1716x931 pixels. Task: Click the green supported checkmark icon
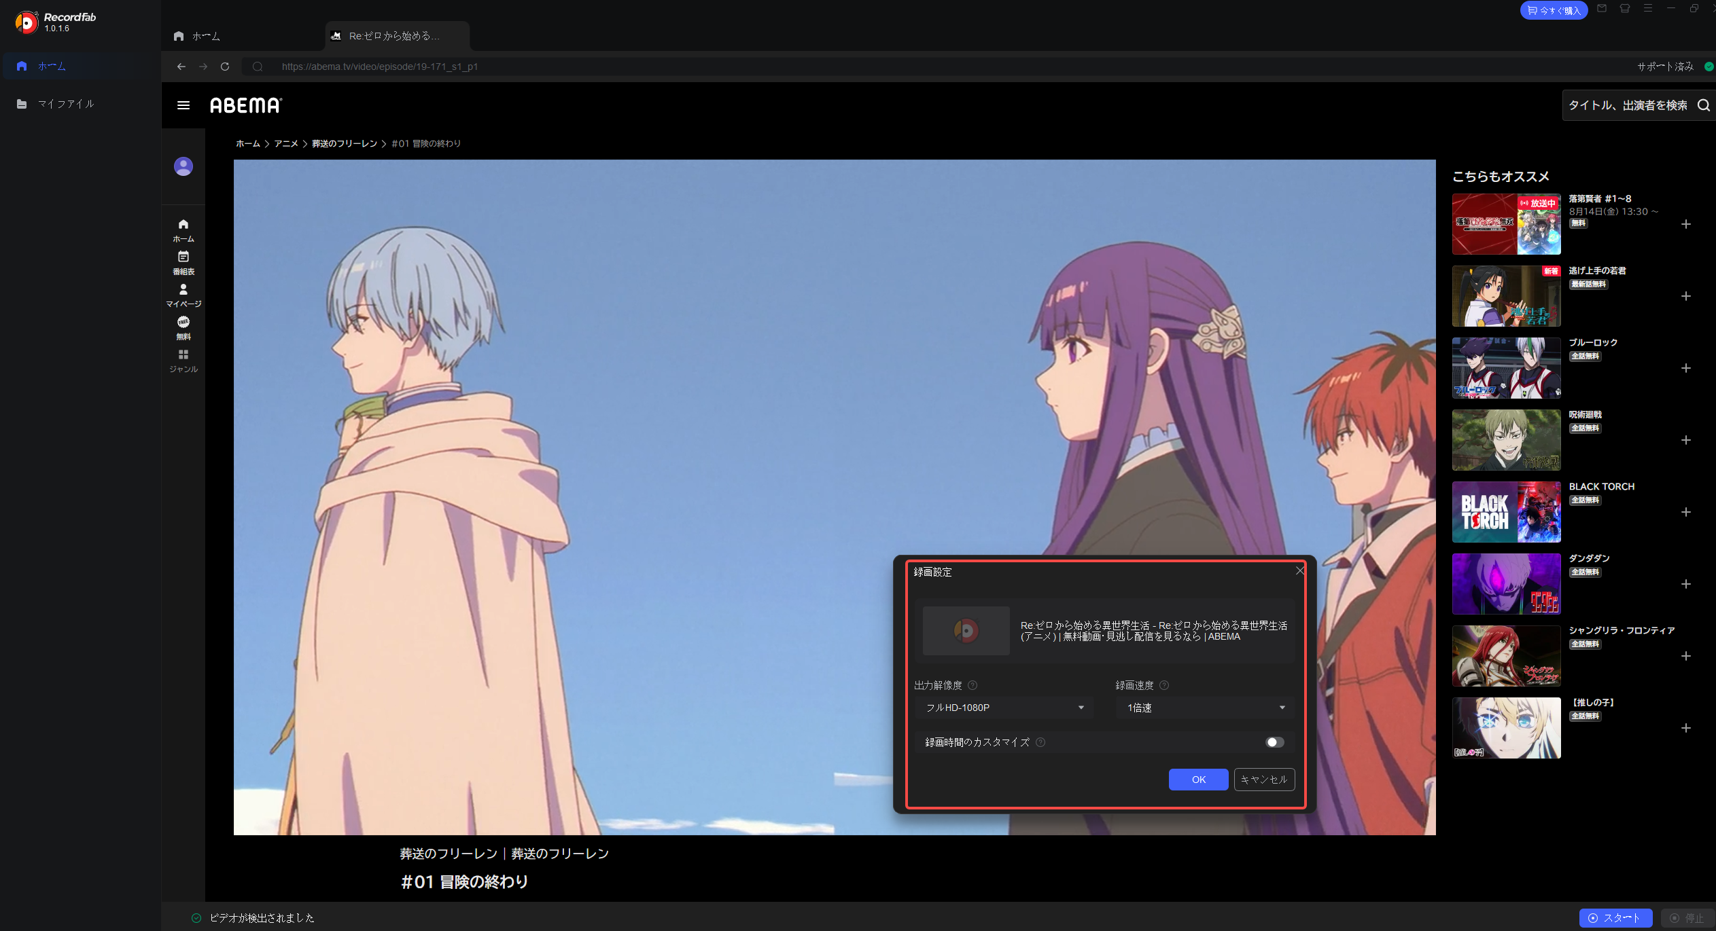[1709, 67]
